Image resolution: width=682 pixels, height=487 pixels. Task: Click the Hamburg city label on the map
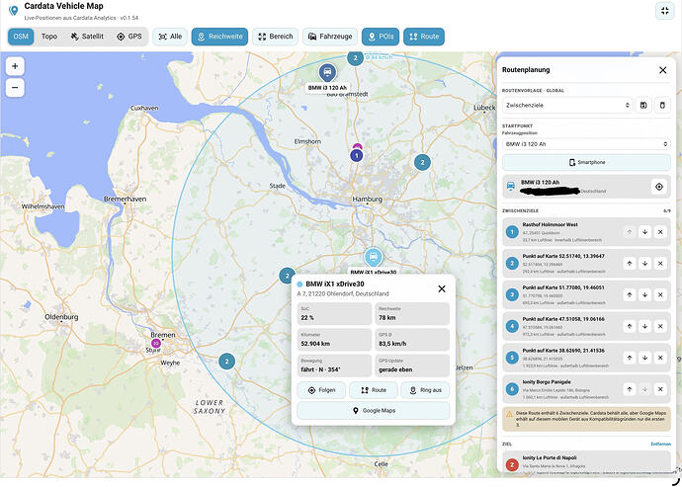tap(368, 199)
